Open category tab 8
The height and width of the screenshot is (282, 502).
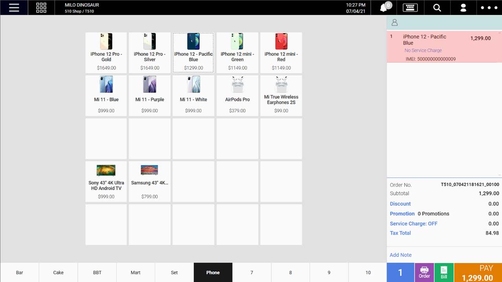tap(290, 272)
